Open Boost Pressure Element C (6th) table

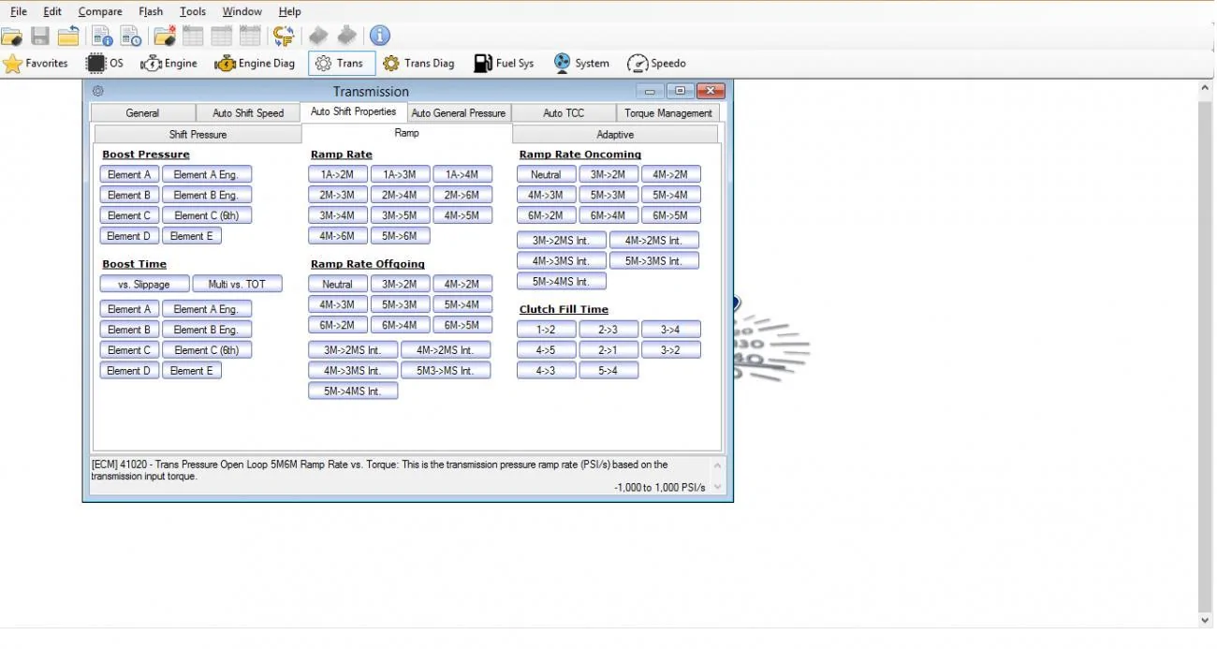206,215
